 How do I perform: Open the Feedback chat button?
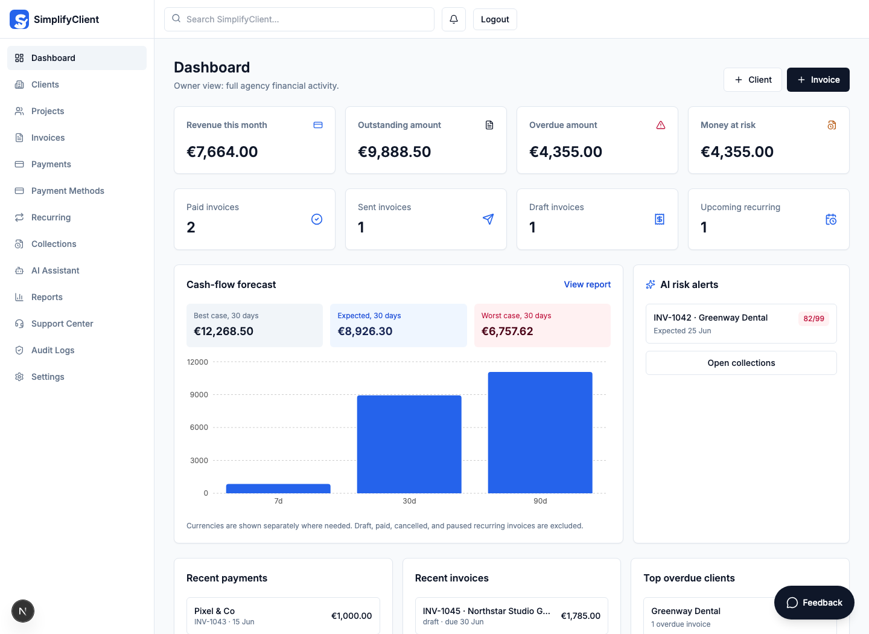814,603
